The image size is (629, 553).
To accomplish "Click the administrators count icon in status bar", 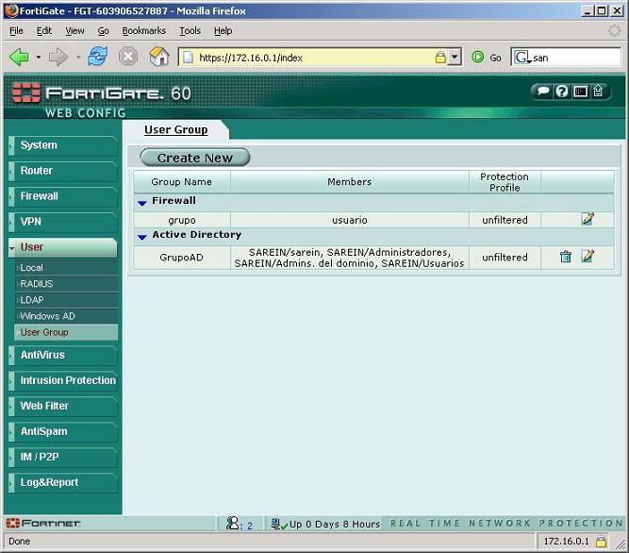I will tap(234, 524).
